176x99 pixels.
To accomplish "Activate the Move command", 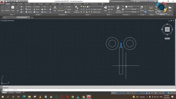I will click(28, 7).
